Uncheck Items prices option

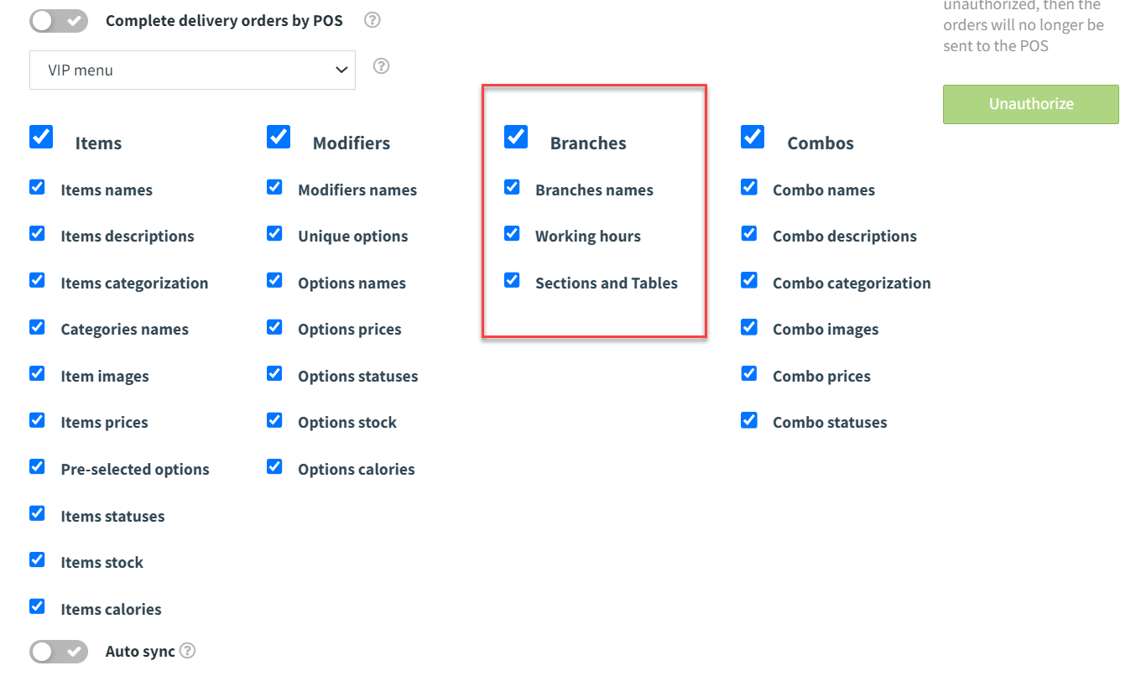(37, 420)
